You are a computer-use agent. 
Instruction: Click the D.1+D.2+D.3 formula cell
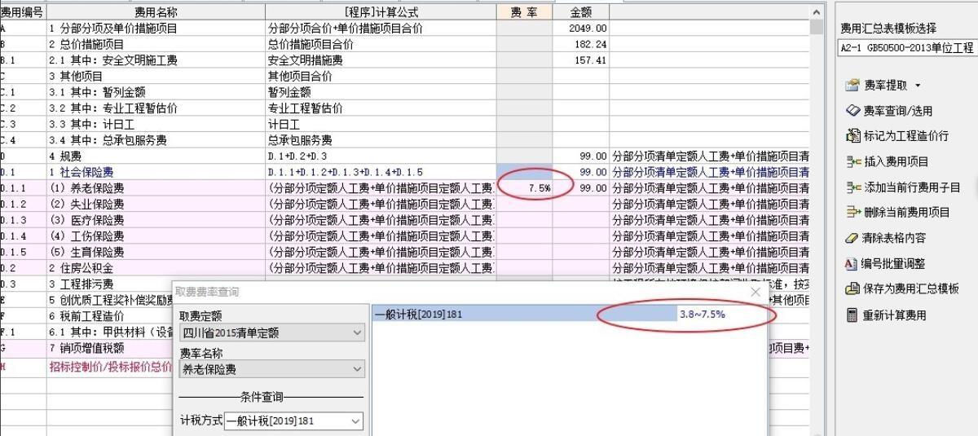[x=381, y=156]
